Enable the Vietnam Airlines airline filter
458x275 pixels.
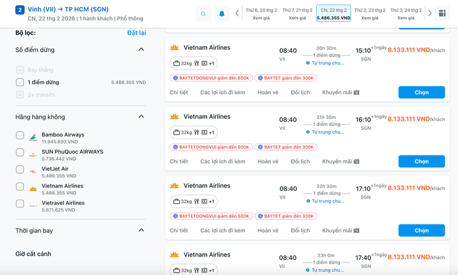[20, 189]
